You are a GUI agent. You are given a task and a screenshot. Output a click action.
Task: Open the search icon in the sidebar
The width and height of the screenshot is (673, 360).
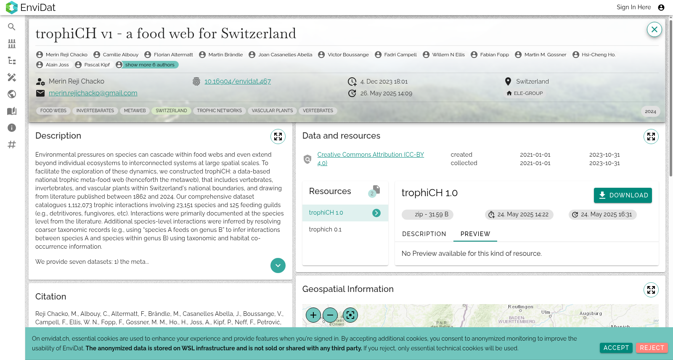[x=12, y=27]
